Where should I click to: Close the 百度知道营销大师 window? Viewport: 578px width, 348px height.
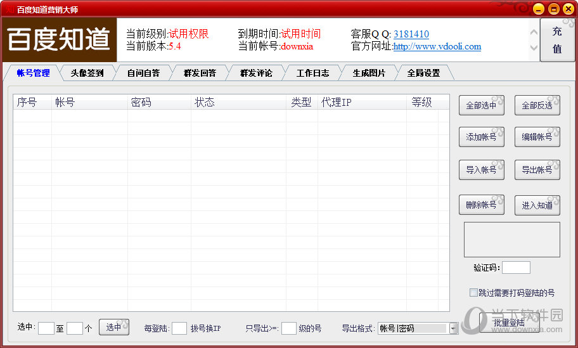click(568, 9)
